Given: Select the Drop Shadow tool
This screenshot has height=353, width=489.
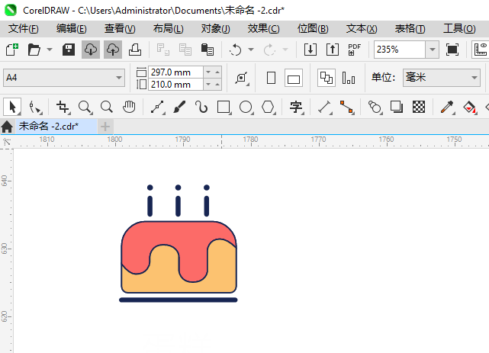Looking at the screenshot, I should 397,108.
